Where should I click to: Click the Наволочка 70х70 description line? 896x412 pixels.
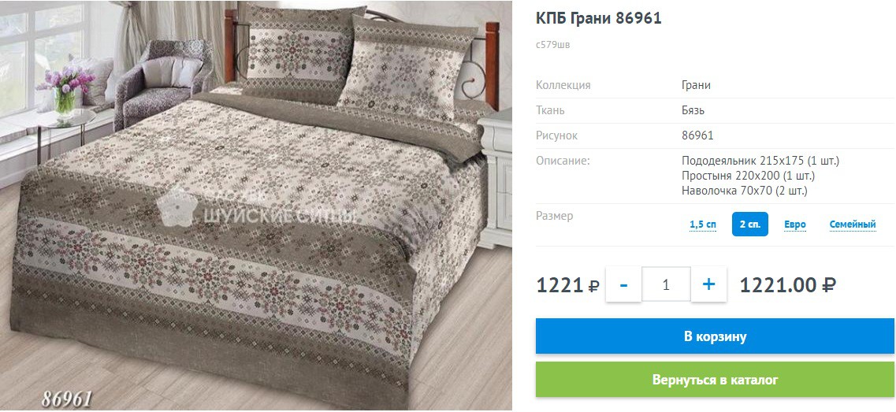(744, 191)
